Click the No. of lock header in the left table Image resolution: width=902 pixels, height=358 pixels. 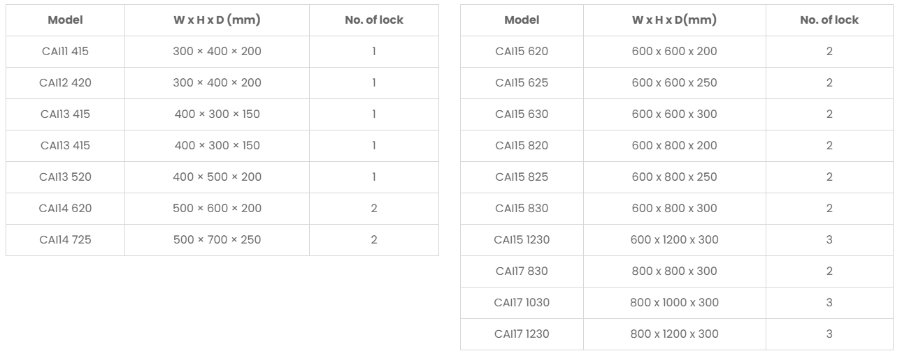click(x=374, y=20)
